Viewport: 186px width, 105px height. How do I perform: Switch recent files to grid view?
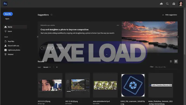[x=176, y=61]
